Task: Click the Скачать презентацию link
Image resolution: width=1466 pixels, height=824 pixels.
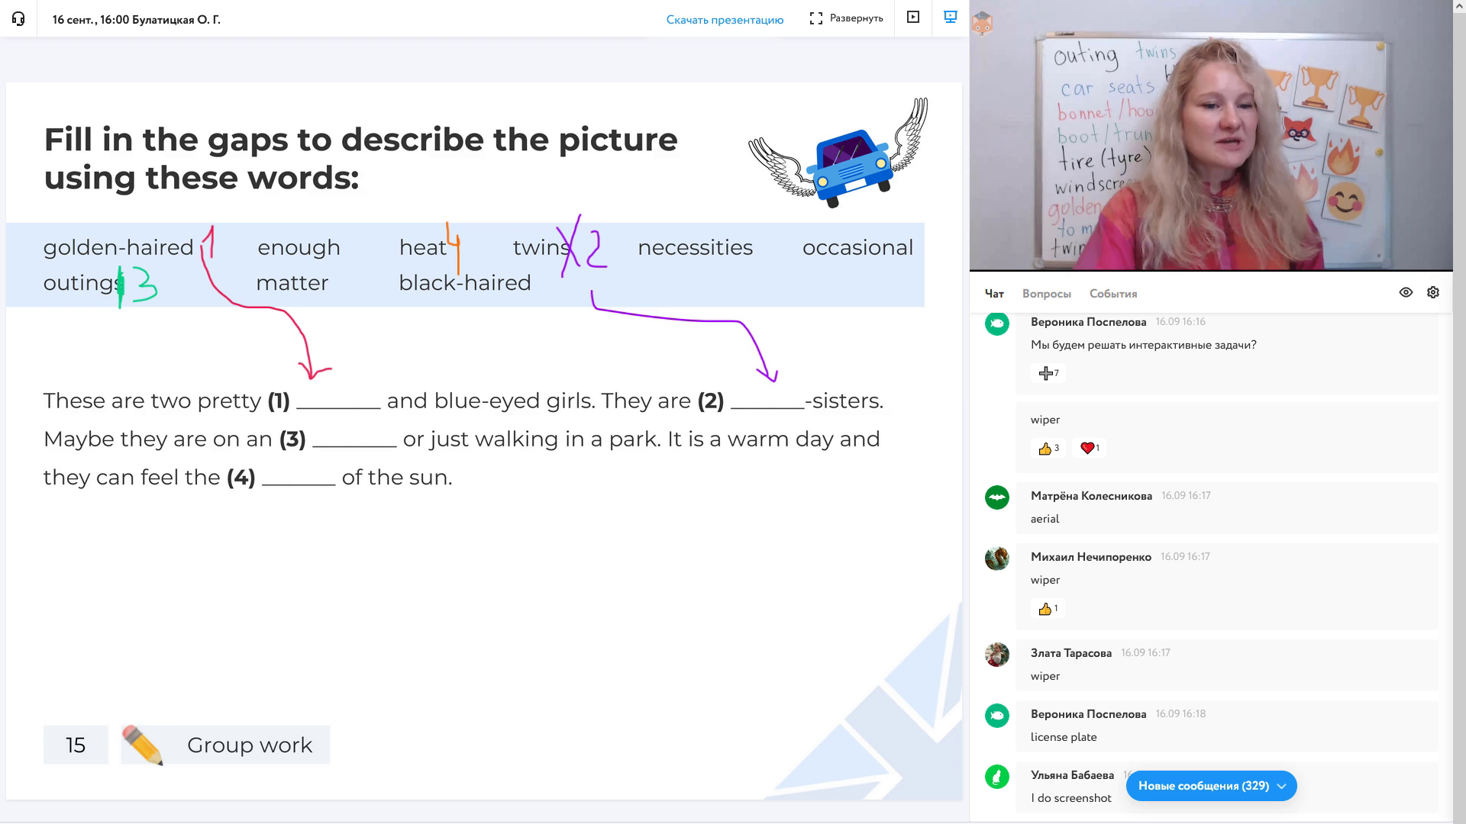Action: [x=725, y=20]
